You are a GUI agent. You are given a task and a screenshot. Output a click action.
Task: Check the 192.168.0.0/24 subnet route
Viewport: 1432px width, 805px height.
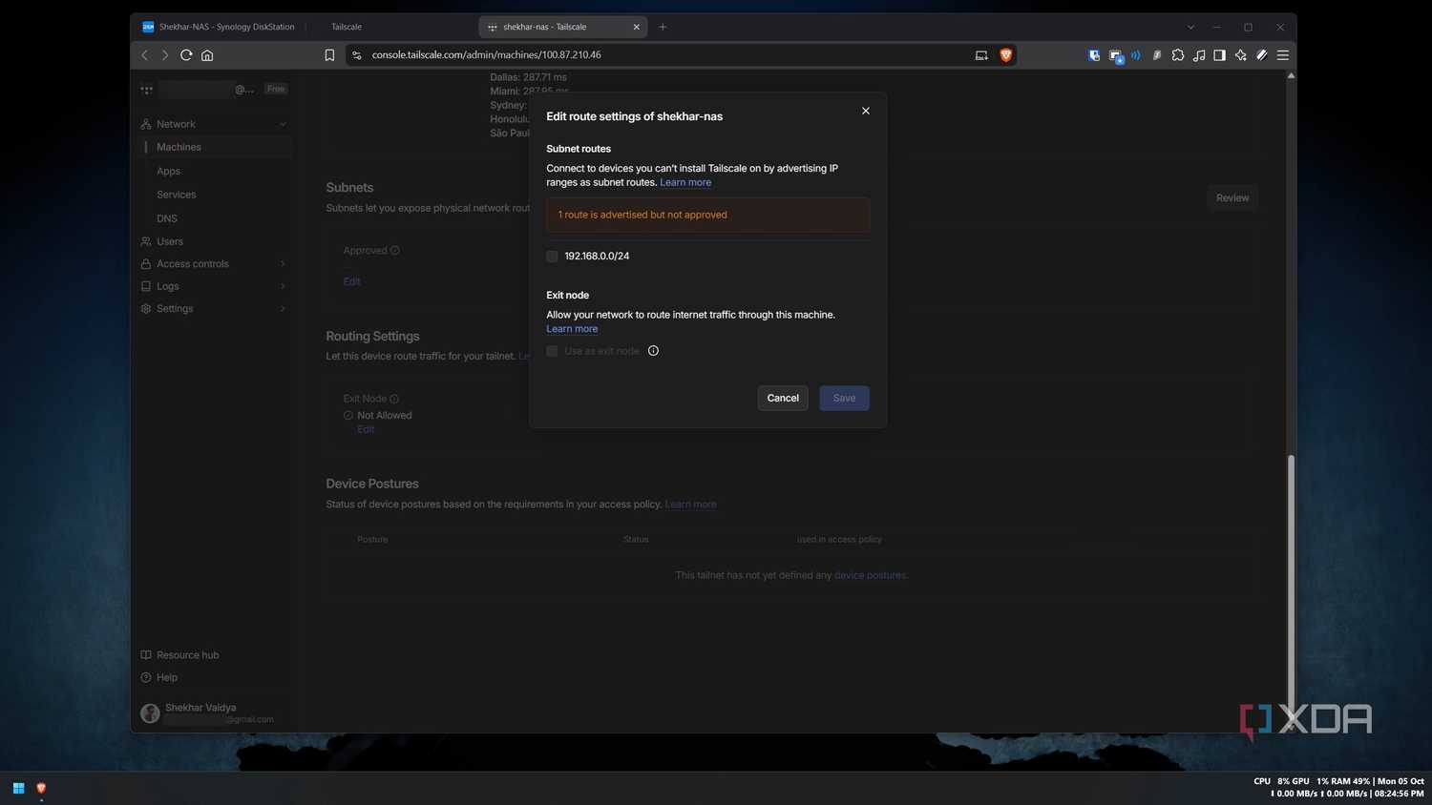tap(552, 256)
